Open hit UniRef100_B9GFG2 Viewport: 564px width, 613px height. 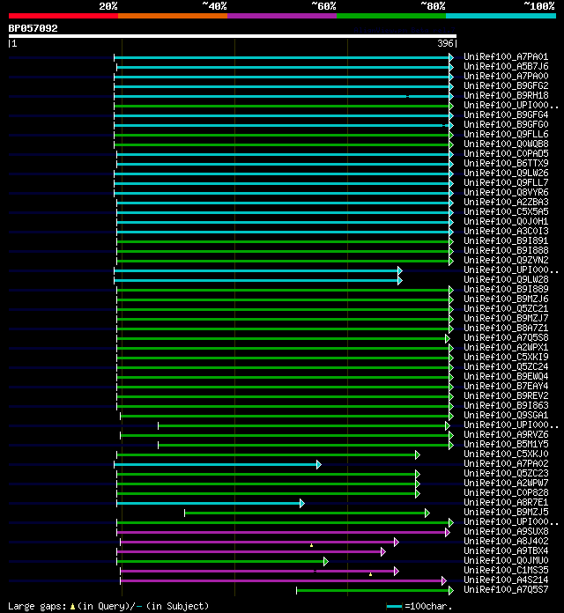pos(506,85)
